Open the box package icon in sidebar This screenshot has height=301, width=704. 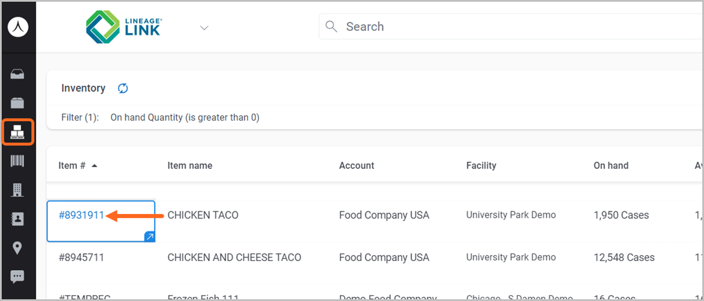coord(17,103)
